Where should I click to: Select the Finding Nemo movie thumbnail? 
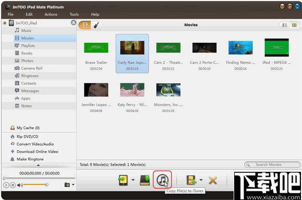click(x=241, y=48)
